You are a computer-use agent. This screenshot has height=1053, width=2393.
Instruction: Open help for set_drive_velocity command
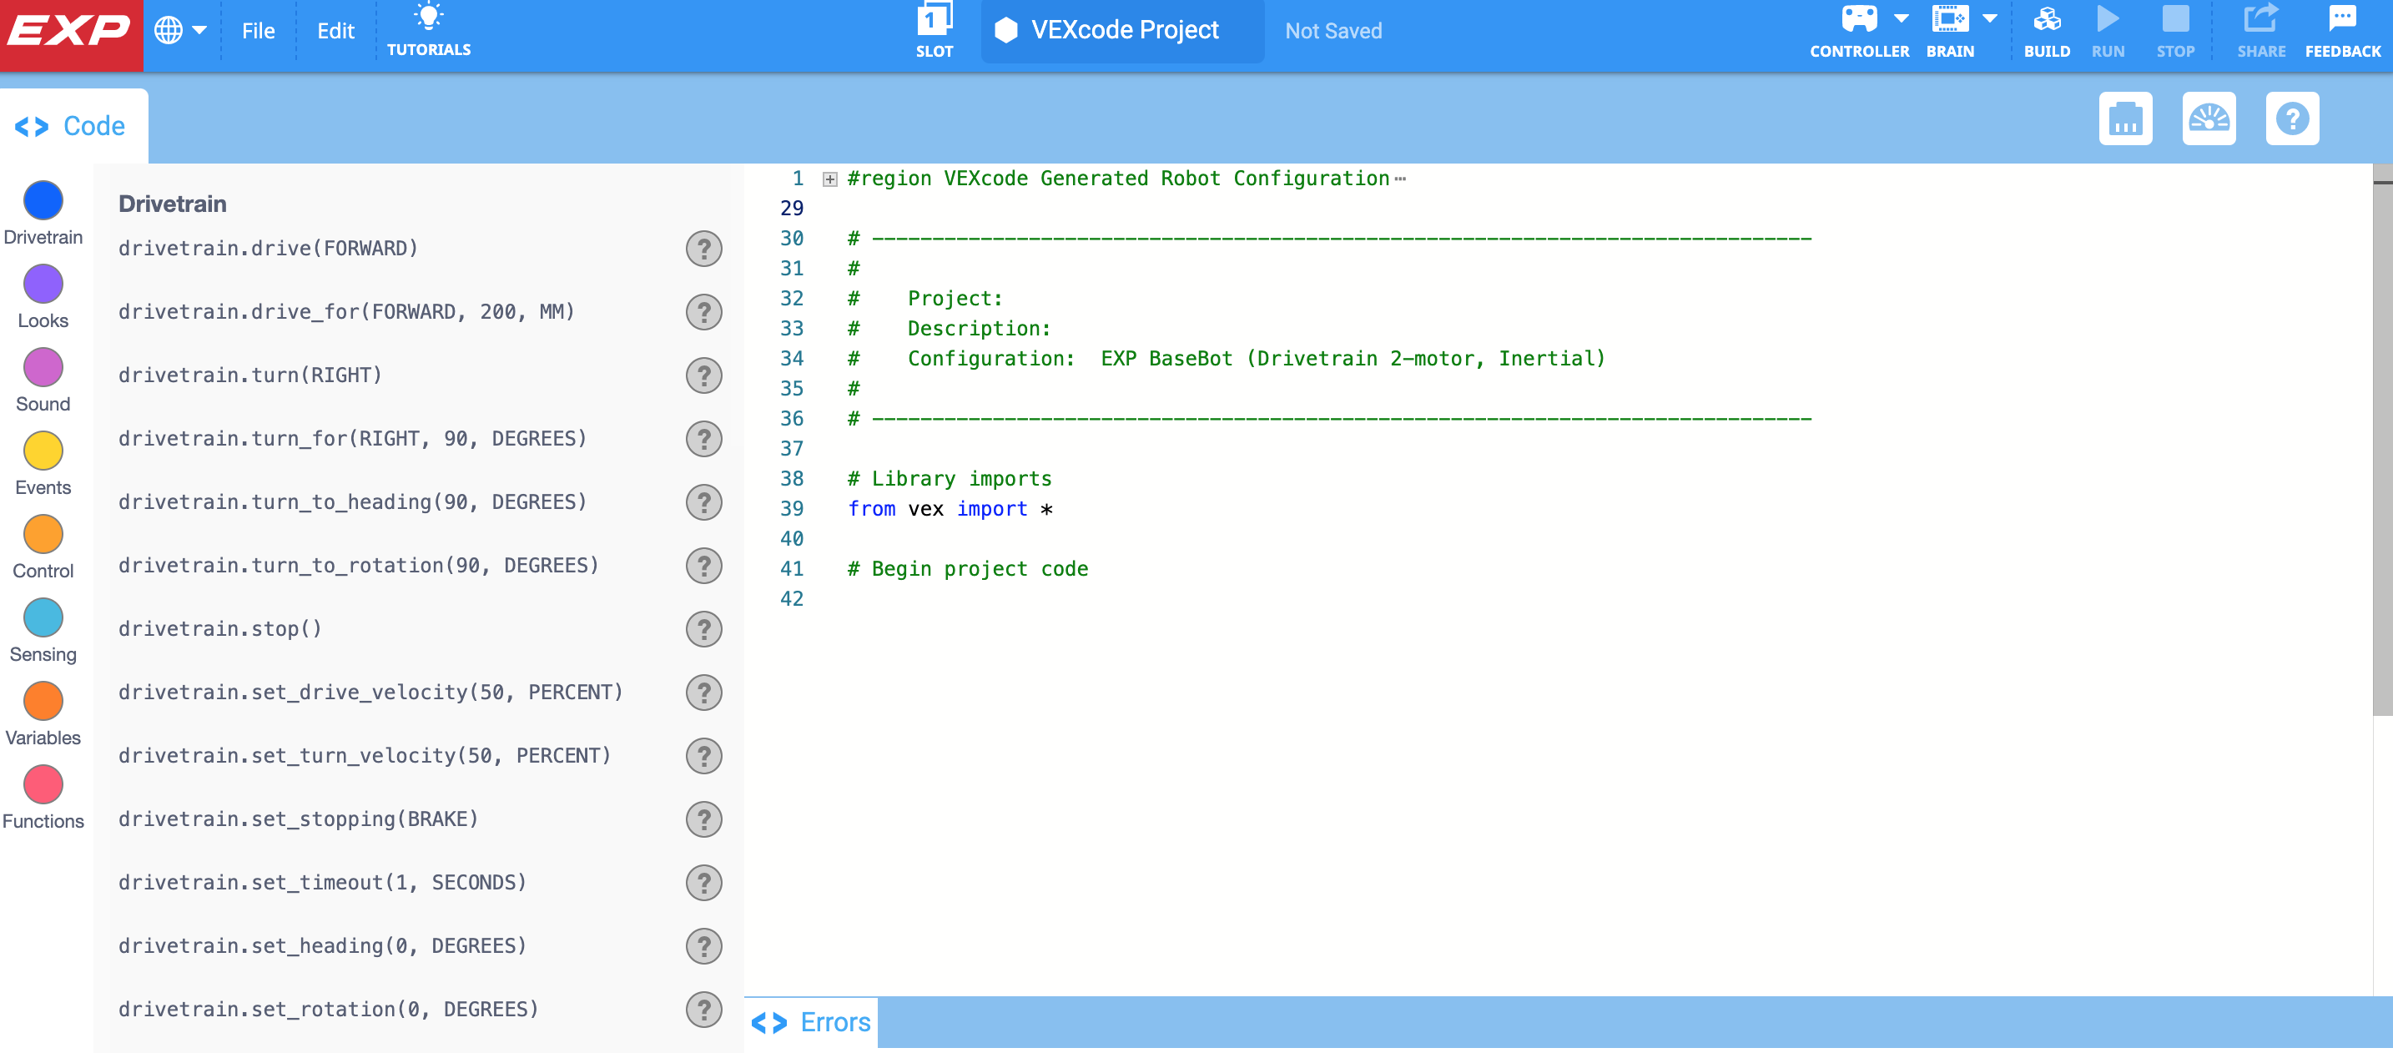(703, 691)
